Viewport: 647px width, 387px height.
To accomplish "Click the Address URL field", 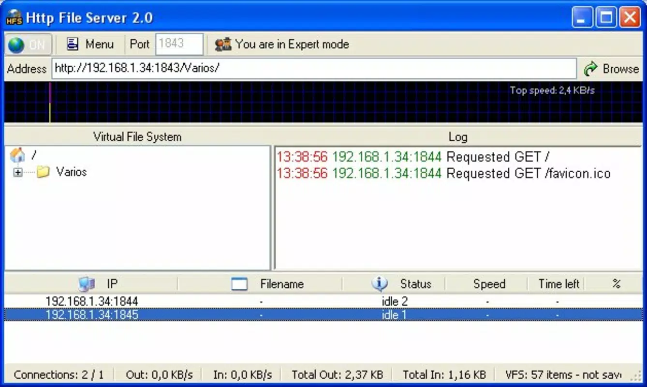I will (x=314, y=68).
